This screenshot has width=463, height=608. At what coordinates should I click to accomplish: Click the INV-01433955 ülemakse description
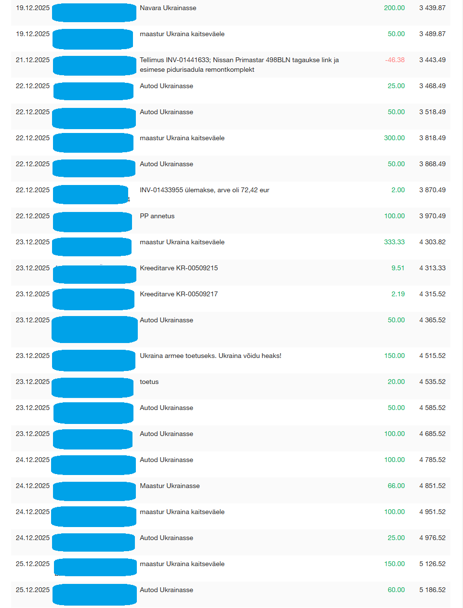point(204,190)
